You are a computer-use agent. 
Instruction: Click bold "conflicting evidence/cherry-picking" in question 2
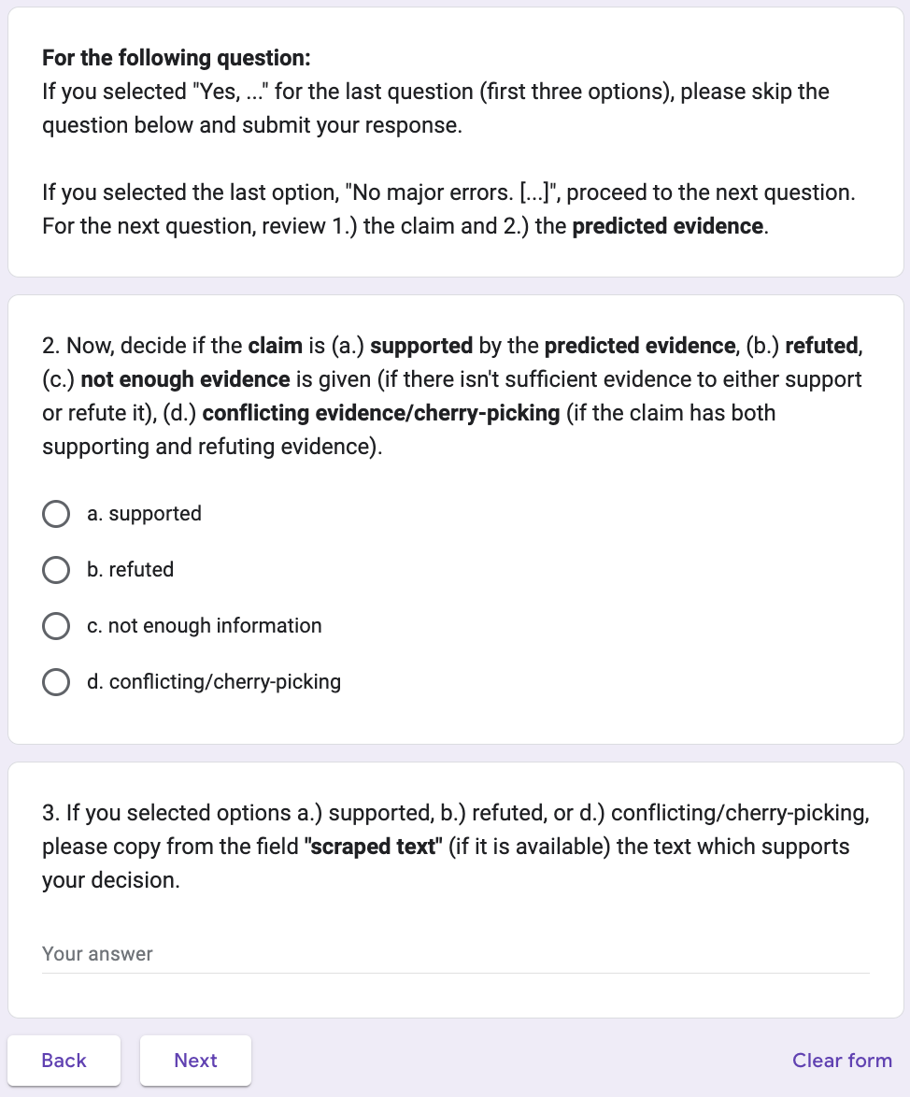[380, 413]
